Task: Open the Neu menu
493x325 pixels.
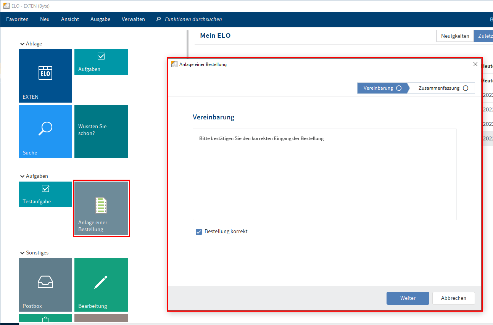Action: pyautogui.click(x=45, y=19)
